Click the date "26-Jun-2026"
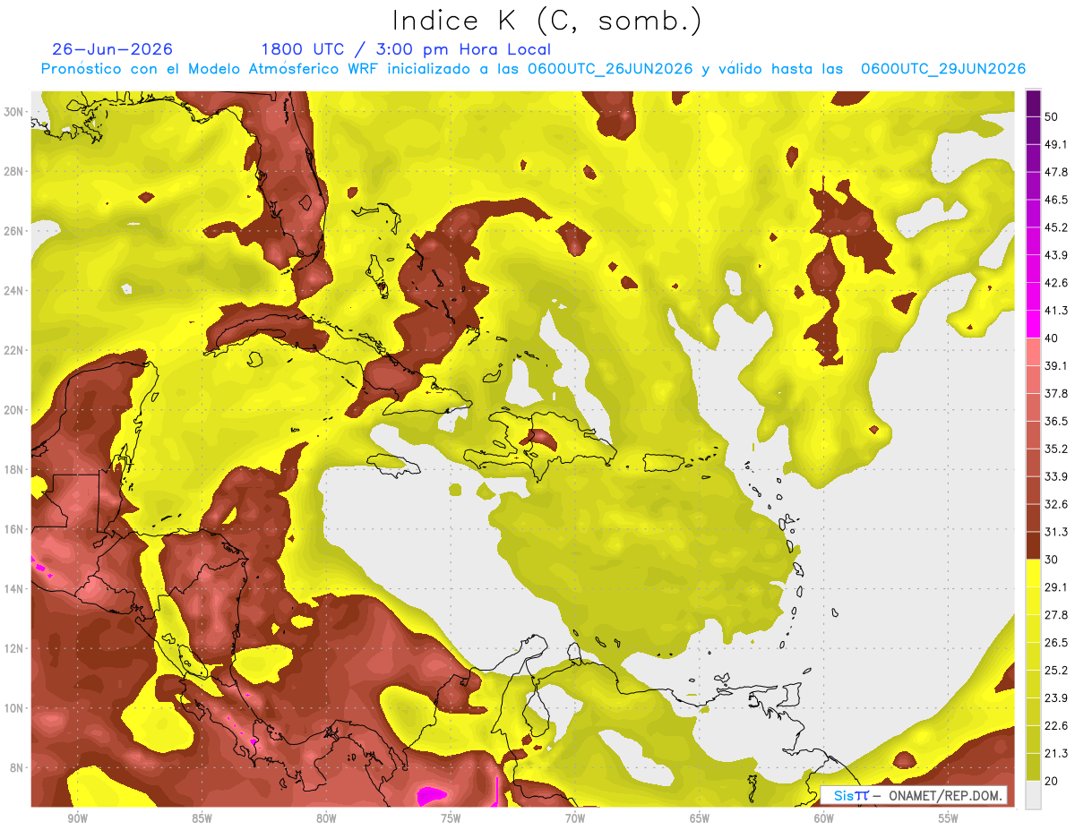The height and width of the screenshot is (830, 1075). click(113, 49)
